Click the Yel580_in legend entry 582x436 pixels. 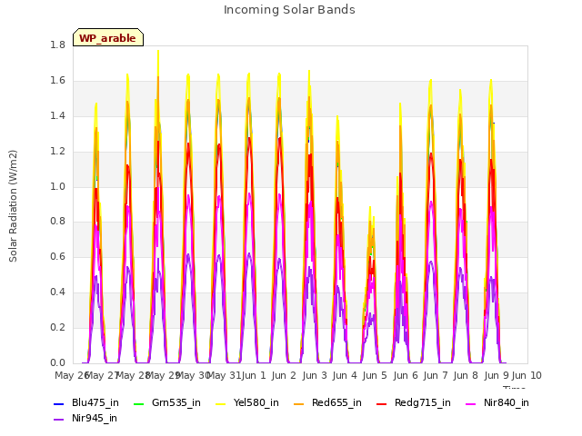tap(247, 402)
